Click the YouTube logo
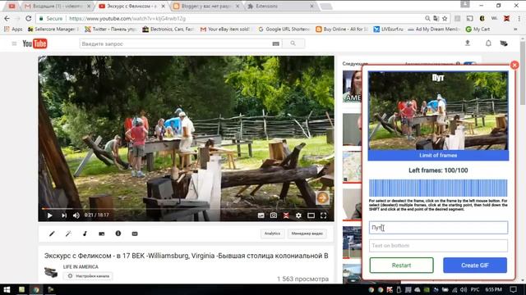This screenshot has height=295, width=526. (35, 43)
